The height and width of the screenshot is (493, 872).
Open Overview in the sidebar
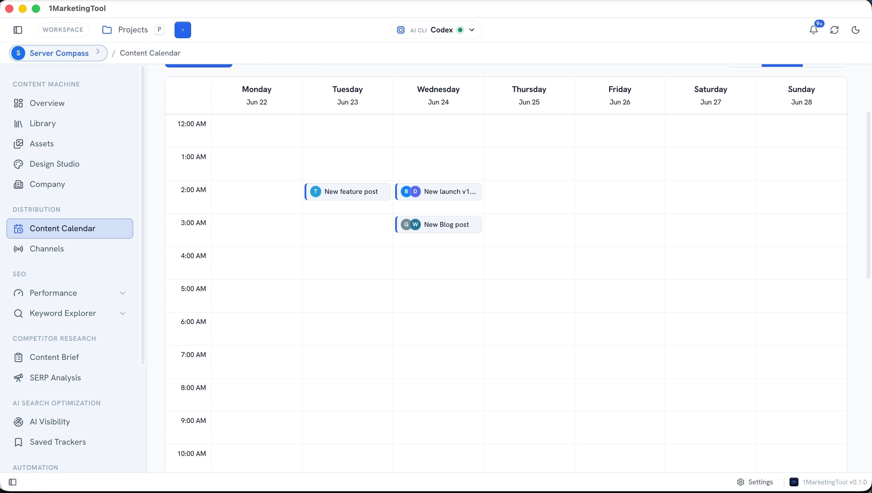[69, 103]
